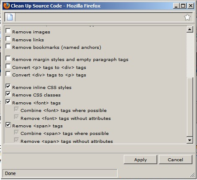Check Remove bookmarks (named anchors)
The width and height of the screenshot is (197, 180).
8,46
